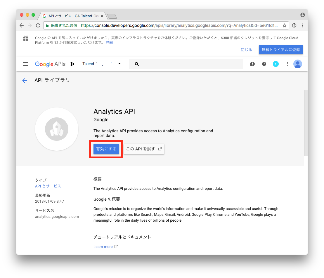
Task: View notifications via the badge showing 1
Action: (276, 64)
